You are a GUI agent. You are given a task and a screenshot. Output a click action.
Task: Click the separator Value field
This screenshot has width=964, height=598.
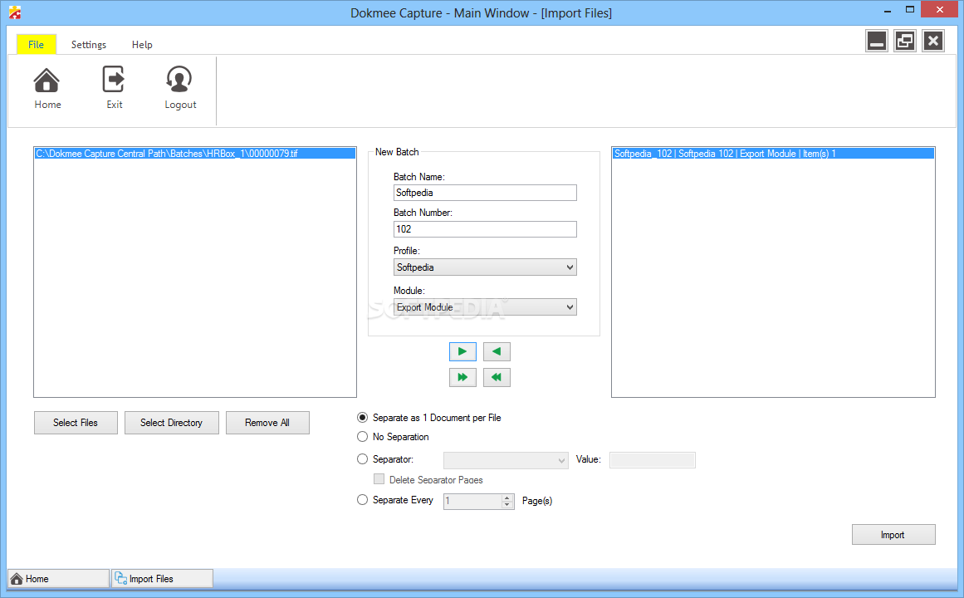(653, 460)
